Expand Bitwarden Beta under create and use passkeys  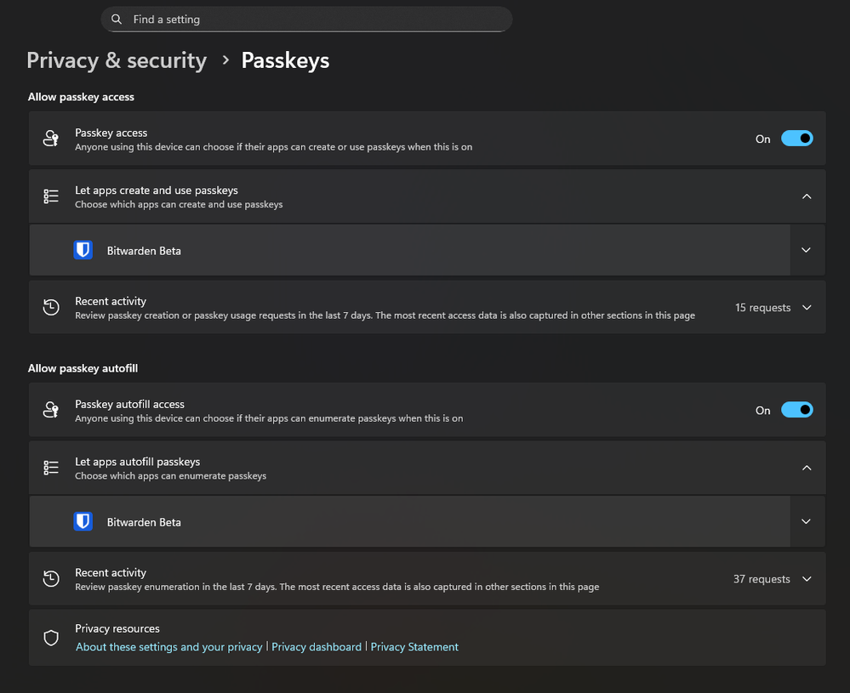tap(807, 251)
